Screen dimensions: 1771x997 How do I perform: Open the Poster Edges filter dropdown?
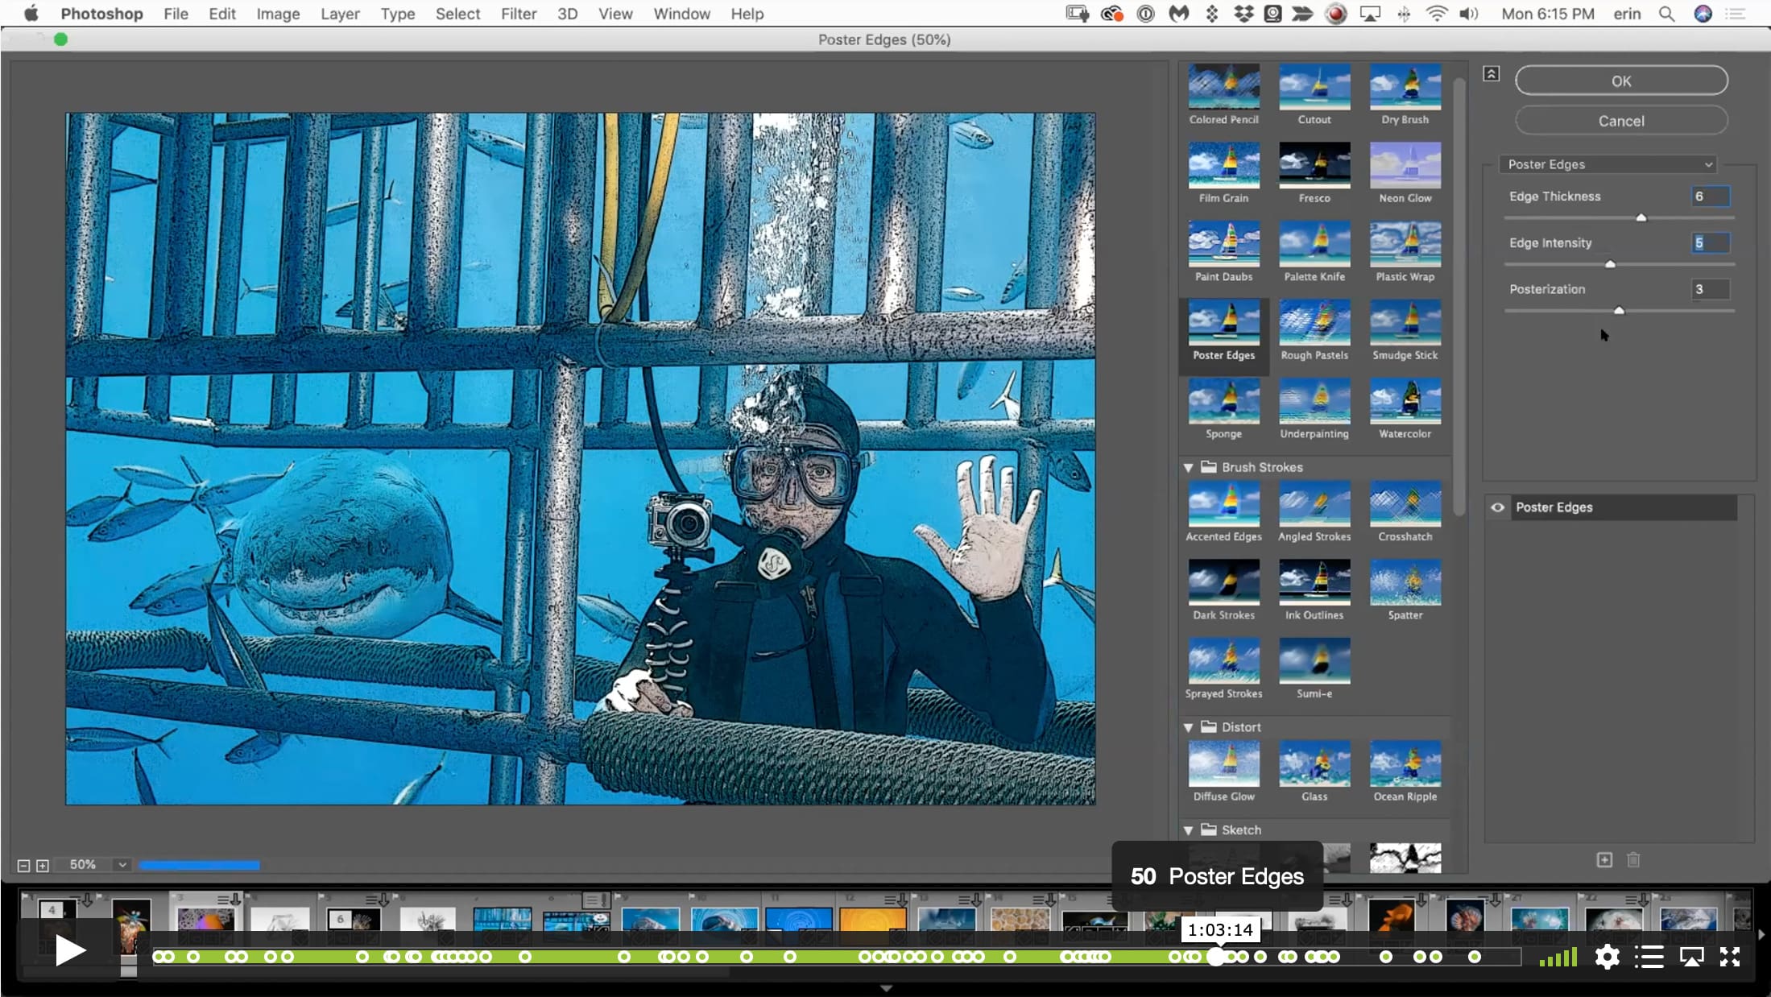pyautogui.click(x=1608, y=164)
